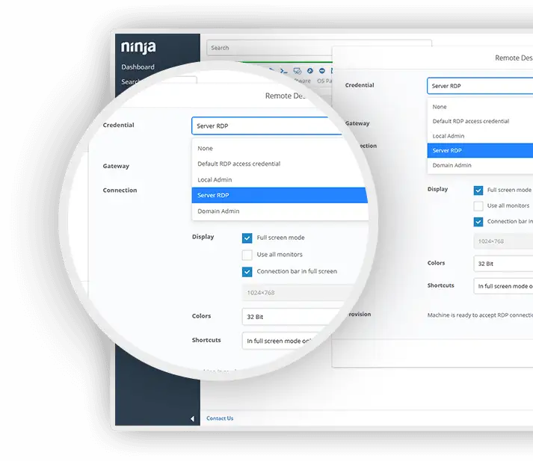Click the Credential label in the magnified view
This screenshot has width=533, height=461.
click(118, 125)
